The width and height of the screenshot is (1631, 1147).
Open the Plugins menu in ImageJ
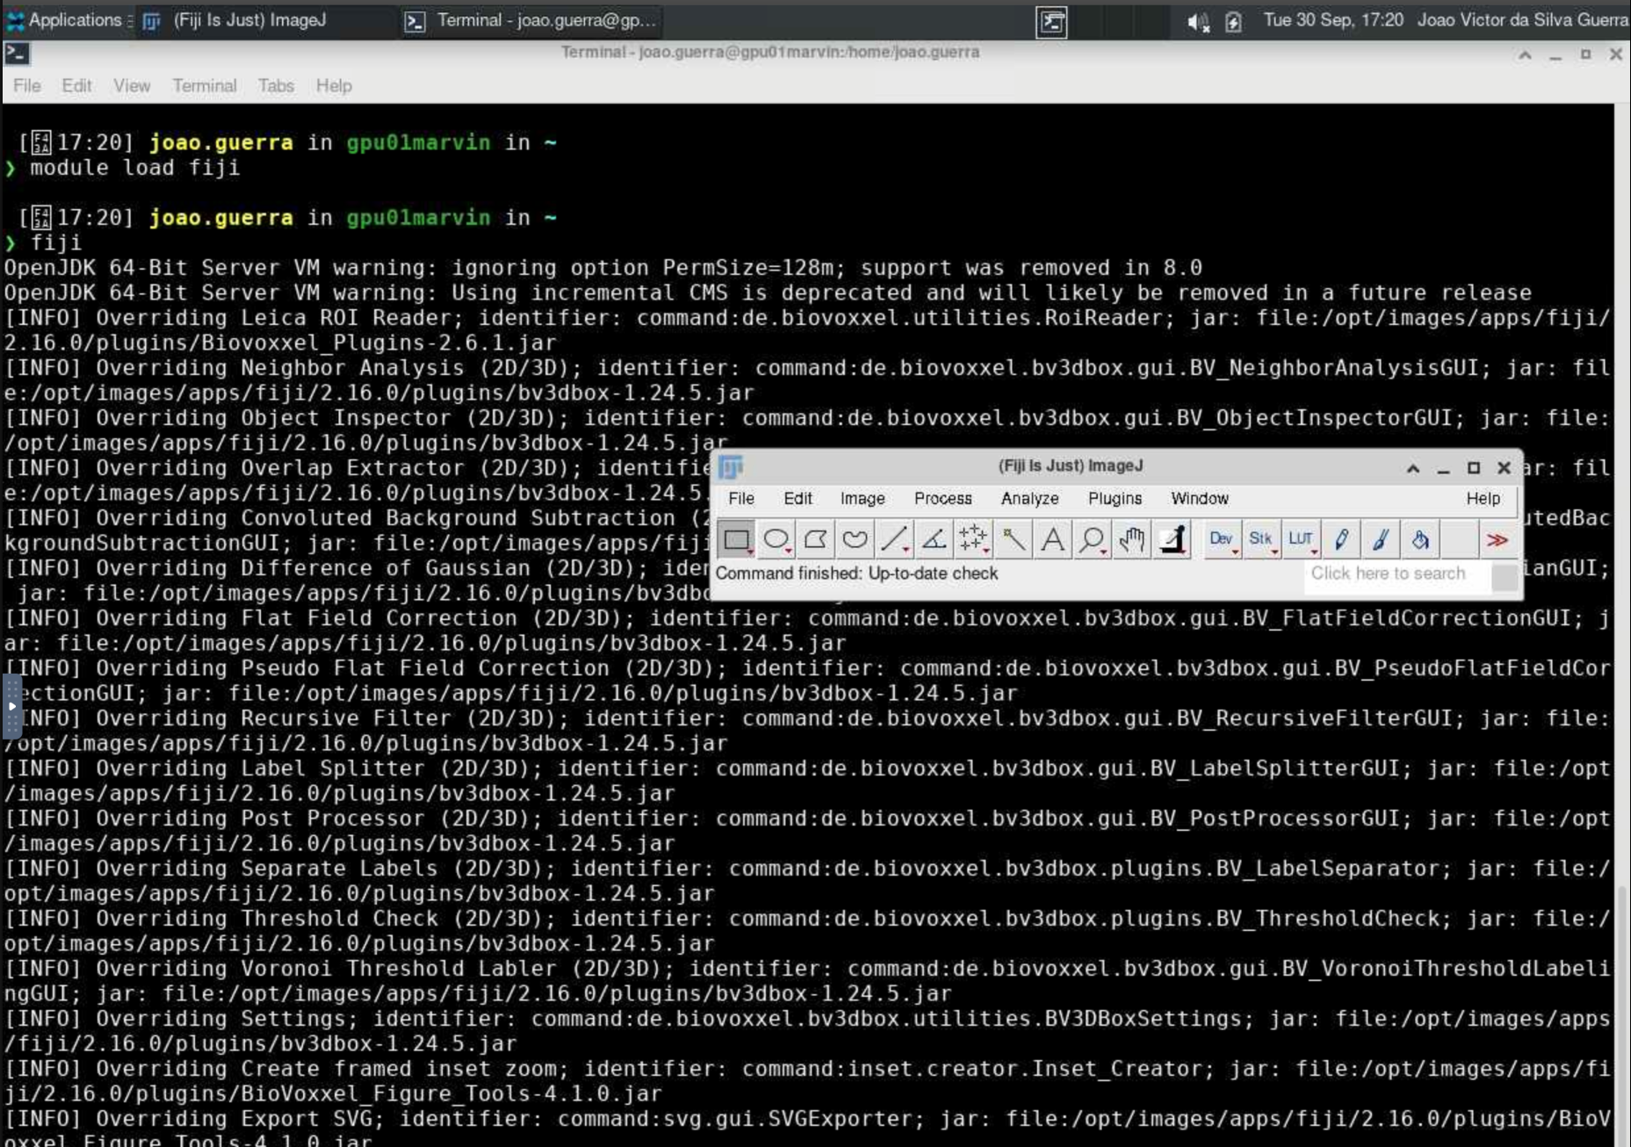[x=1115, y=498]
